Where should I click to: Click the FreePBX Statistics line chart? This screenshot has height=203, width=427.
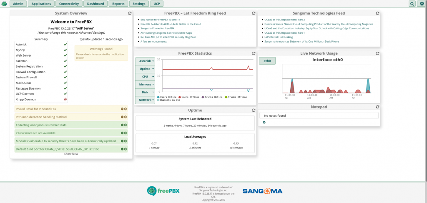208,76
